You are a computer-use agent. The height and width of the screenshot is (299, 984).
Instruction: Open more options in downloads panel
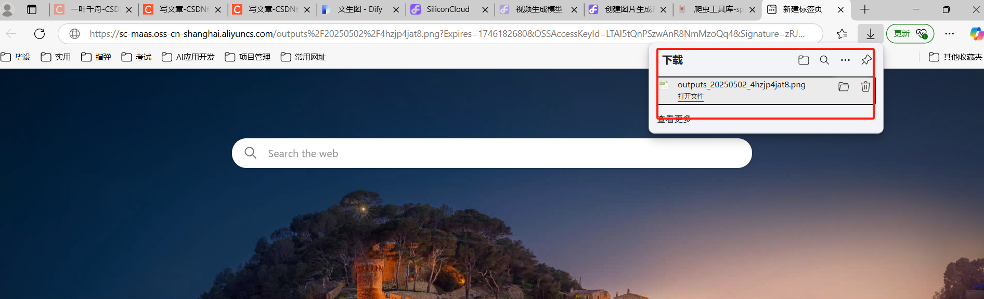coord(845,60)
